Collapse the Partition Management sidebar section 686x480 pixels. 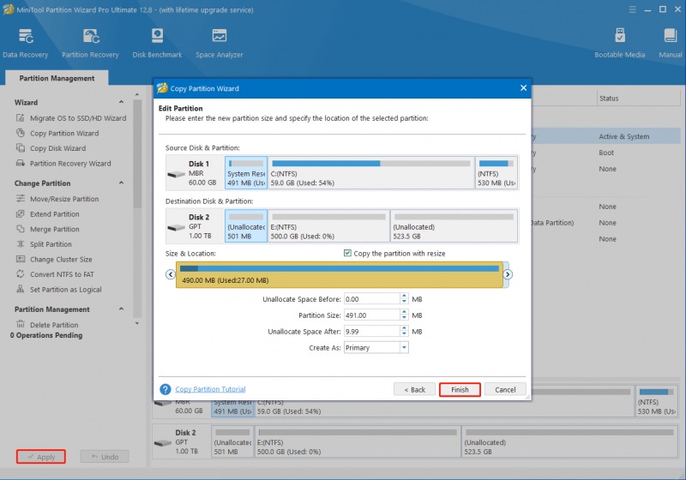[x=121, y=309]
